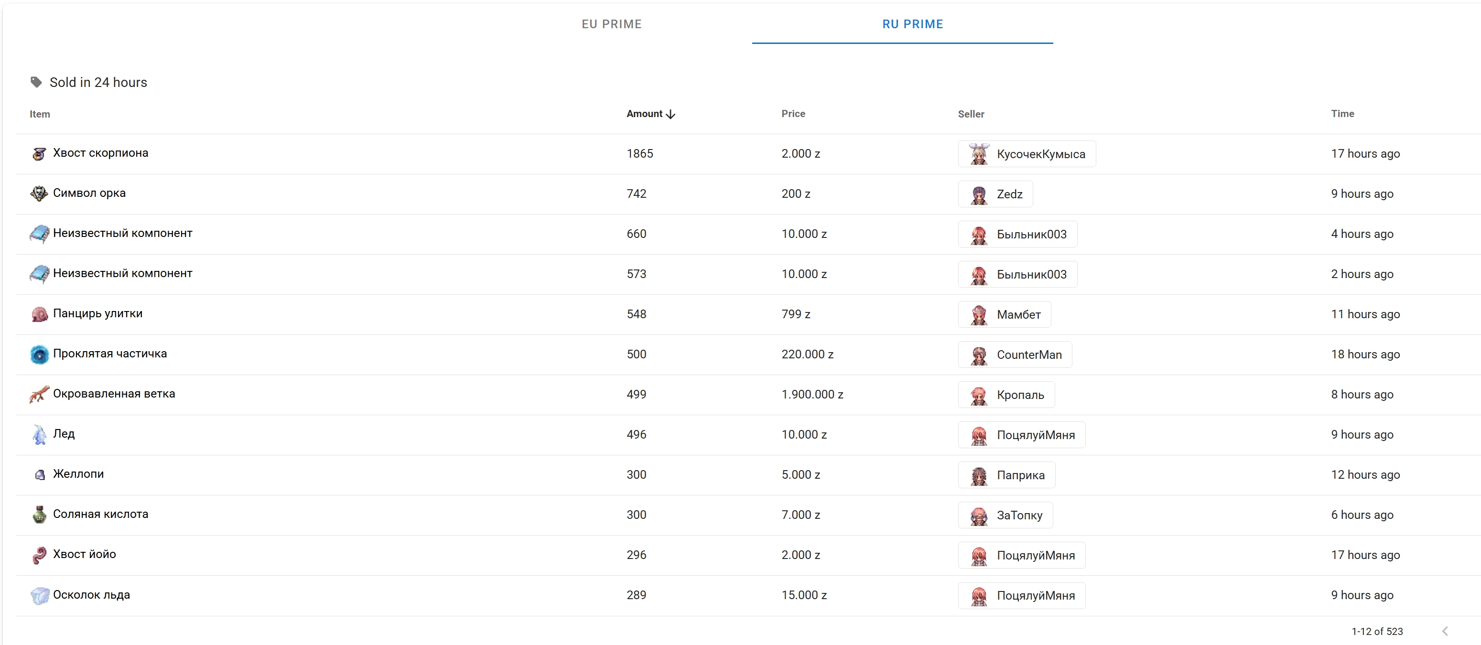Toggle Amount column sort arrow

click(670, 114)
